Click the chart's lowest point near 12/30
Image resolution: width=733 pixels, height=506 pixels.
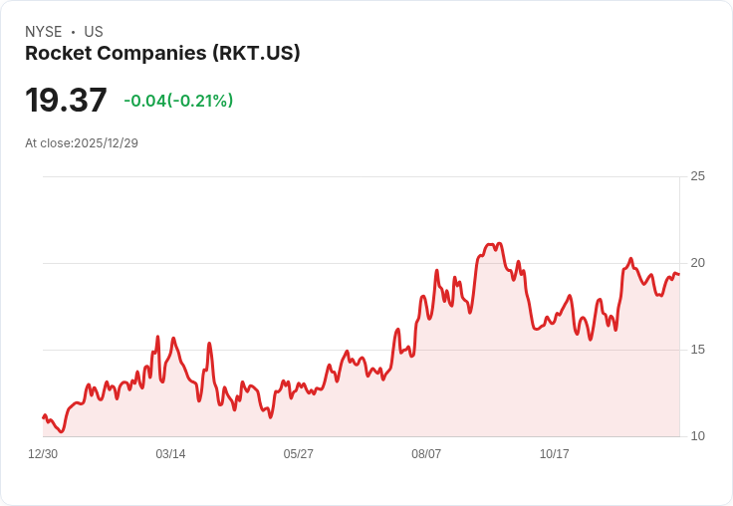[61, 431]
